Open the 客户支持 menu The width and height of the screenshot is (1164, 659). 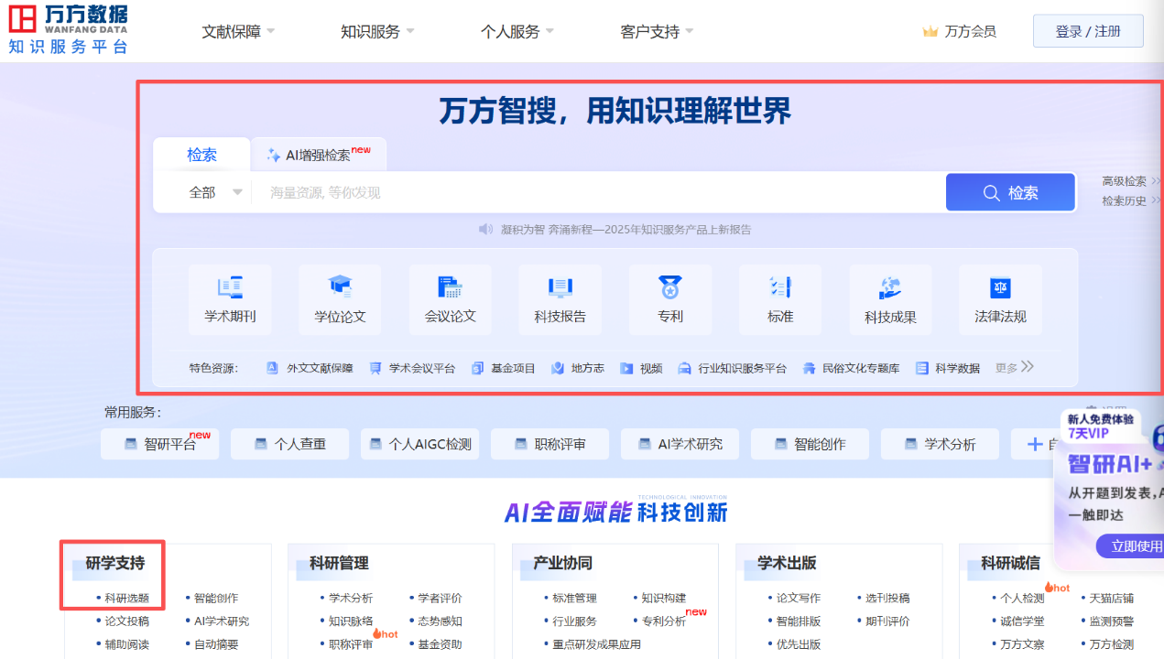coord(657,32)
